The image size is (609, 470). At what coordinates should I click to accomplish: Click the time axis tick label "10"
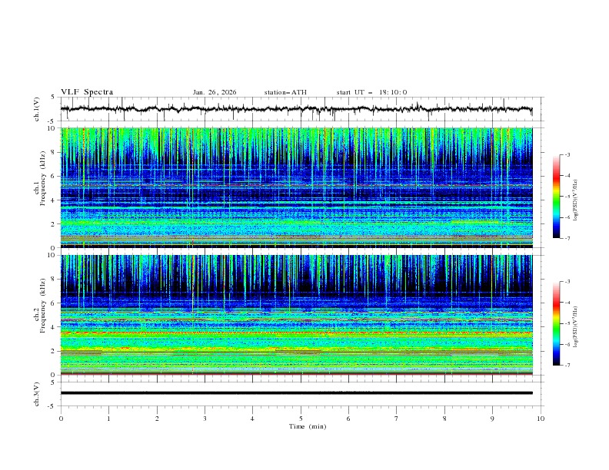point(541,419)
